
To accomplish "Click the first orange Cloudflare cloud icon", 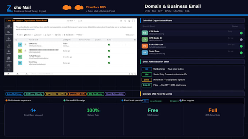I will click(x=67, y=7).
